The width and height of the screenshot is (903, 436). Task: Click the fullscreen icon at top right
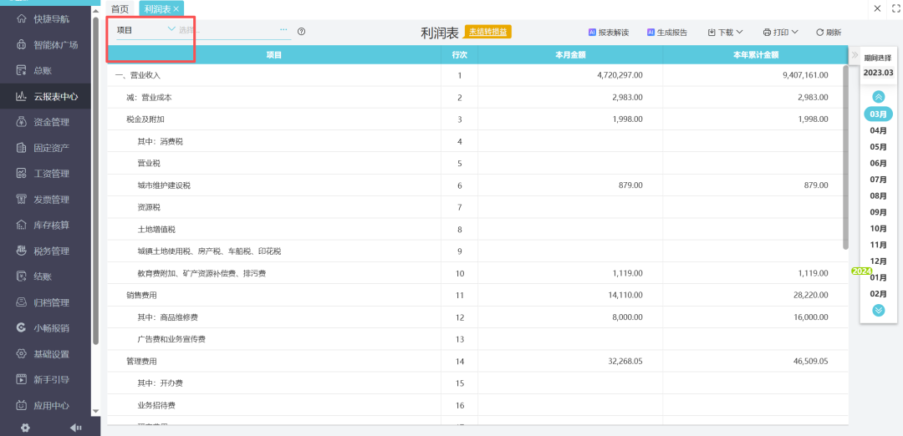click(895, 8)
